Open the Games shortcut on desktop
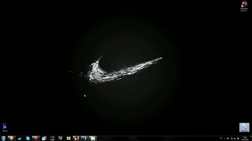This screenshot has width=252, height=141. (x=5, y=127)
